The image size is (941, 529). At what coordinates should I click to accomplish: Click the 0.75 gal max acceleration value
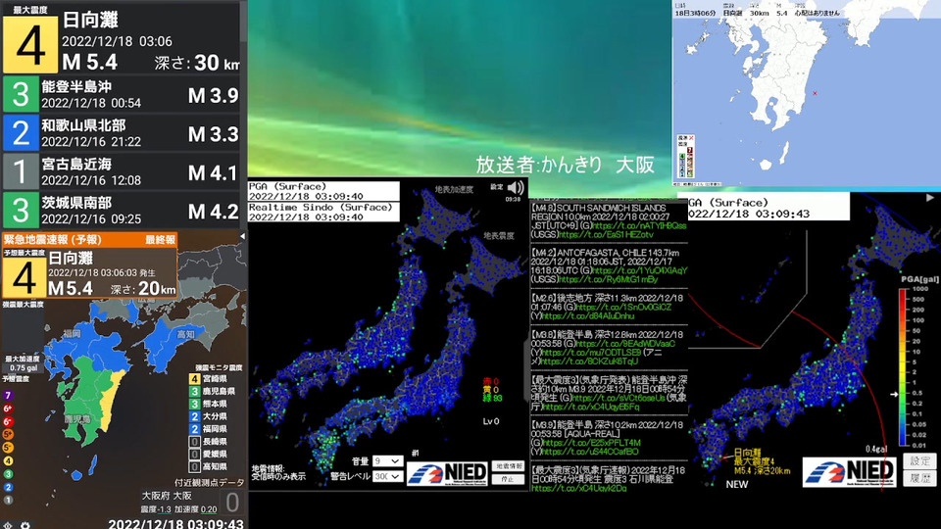(x=24, y=368)
